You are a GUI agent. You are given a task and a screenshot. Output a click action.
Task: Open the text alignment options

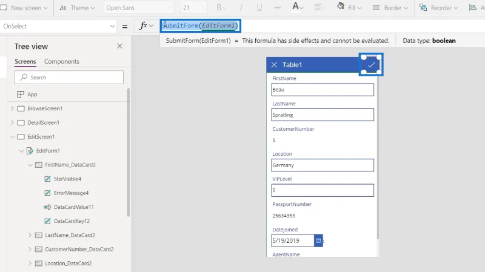(x=319, y=7)
